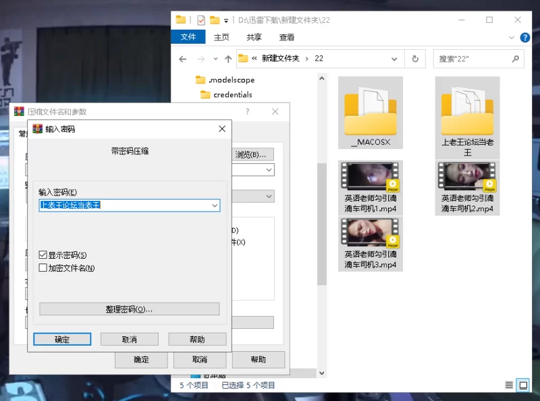Click the navigation pane vertical scrollbar
The height and width of the screenshot is (401, 540).
click(x=322, y=222)
